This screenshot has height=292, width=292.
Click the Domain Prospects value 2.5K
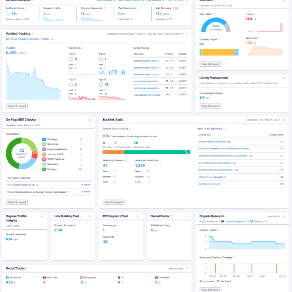tap(58, 230)
